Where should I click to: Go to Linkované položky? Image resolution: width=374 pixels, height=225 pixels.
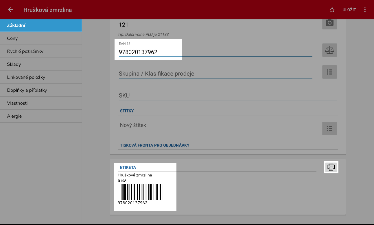pyautogui.click(x=41, y=77)
